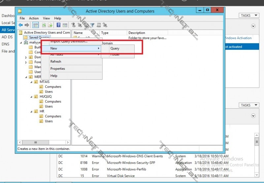Click the Find objects toolbar icon
264x183 pixels.
coord(99,25)
